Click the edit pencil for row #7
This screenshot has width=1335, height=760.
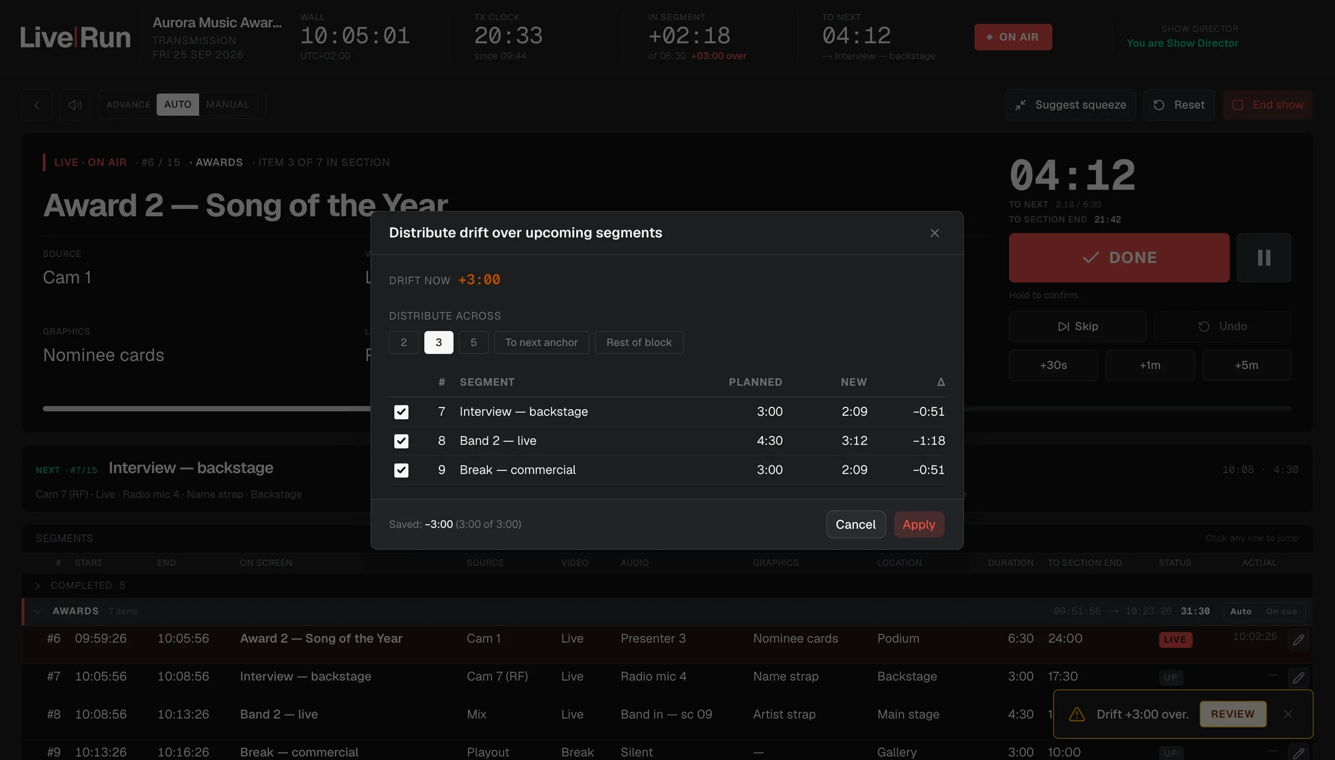pos(1298,678)
